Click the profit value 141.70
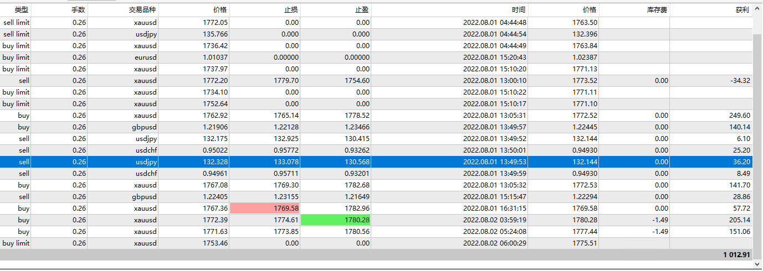Screen dimensions: 763x271 (740, 185)
